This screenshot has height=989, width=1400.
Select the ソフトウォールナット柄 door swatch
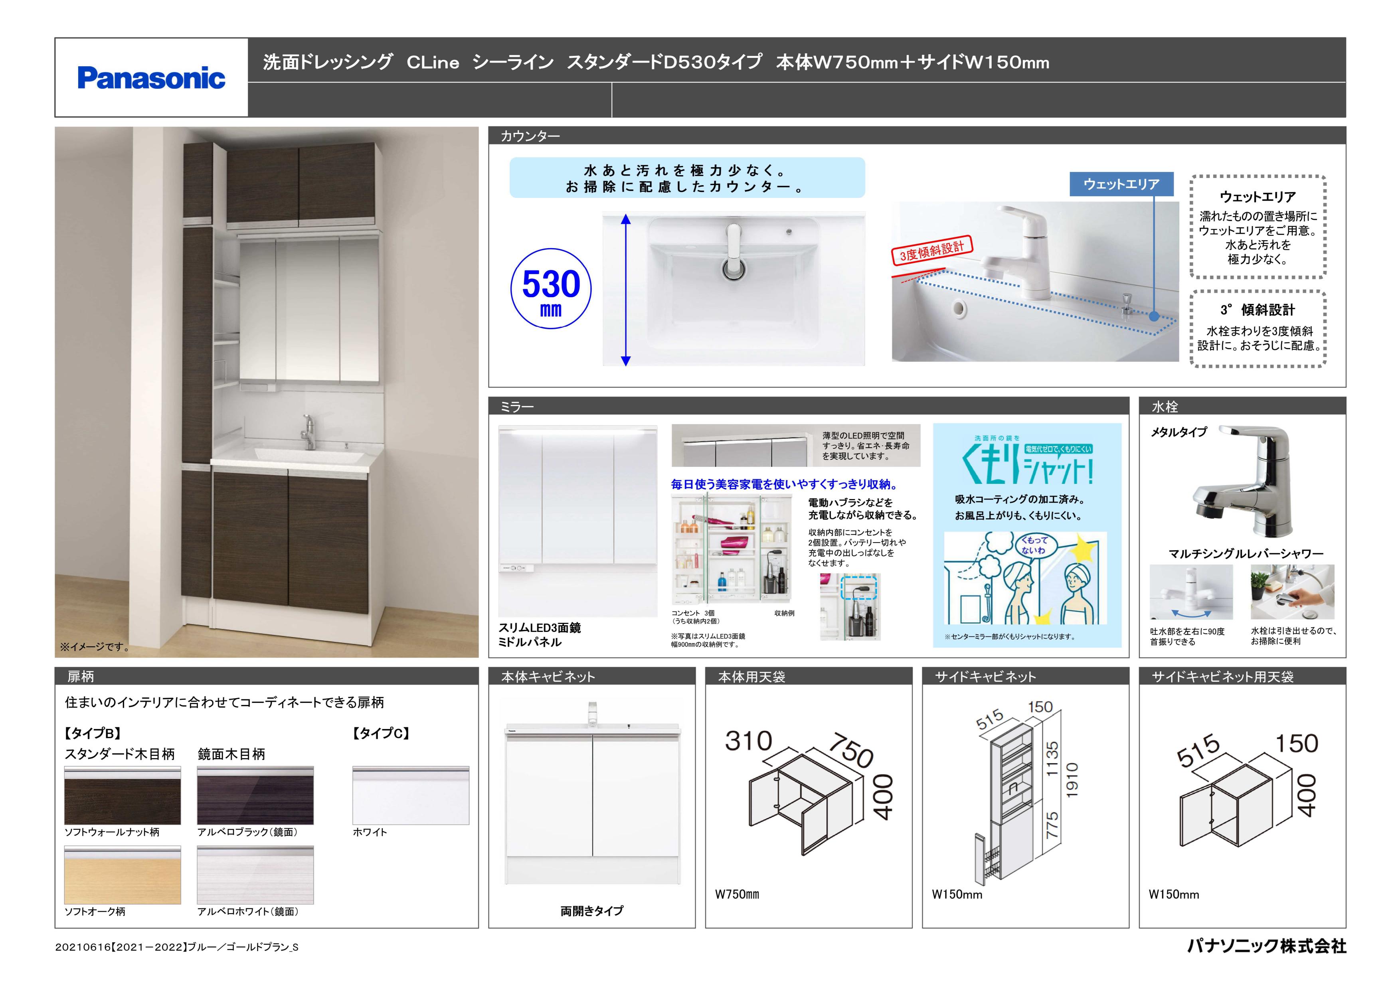123,795
